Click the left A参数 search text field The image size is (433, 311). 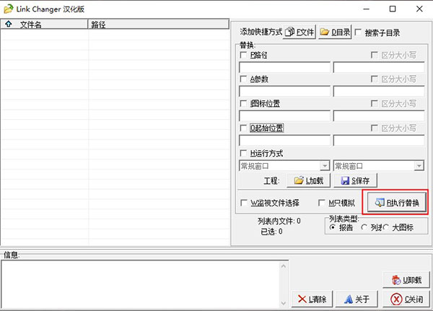tap(284, 92)
